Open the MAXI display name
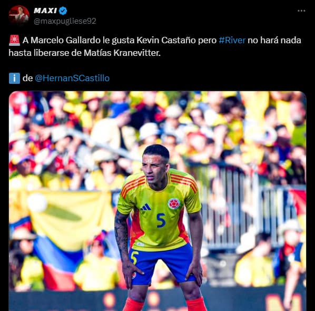 pyautogui.click(x=45, y=11)
